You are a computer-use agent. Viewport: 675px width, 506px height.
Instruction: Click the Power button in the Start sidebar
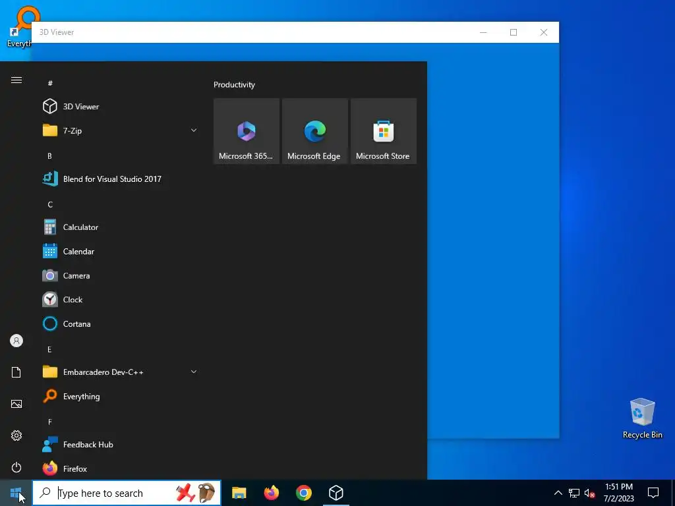16,467
